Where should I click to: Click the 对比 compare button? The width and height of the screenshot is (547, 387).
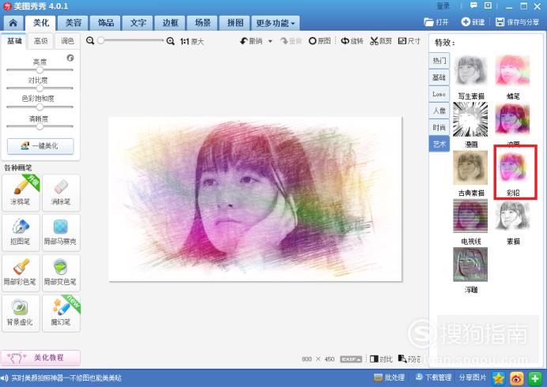(381, 359)
